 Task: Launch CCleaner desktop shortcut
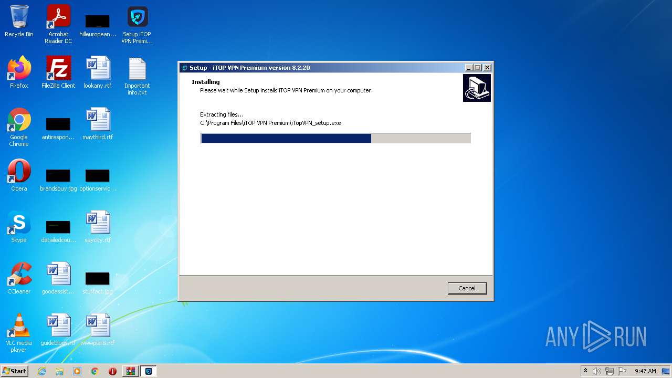click(19, 278)
